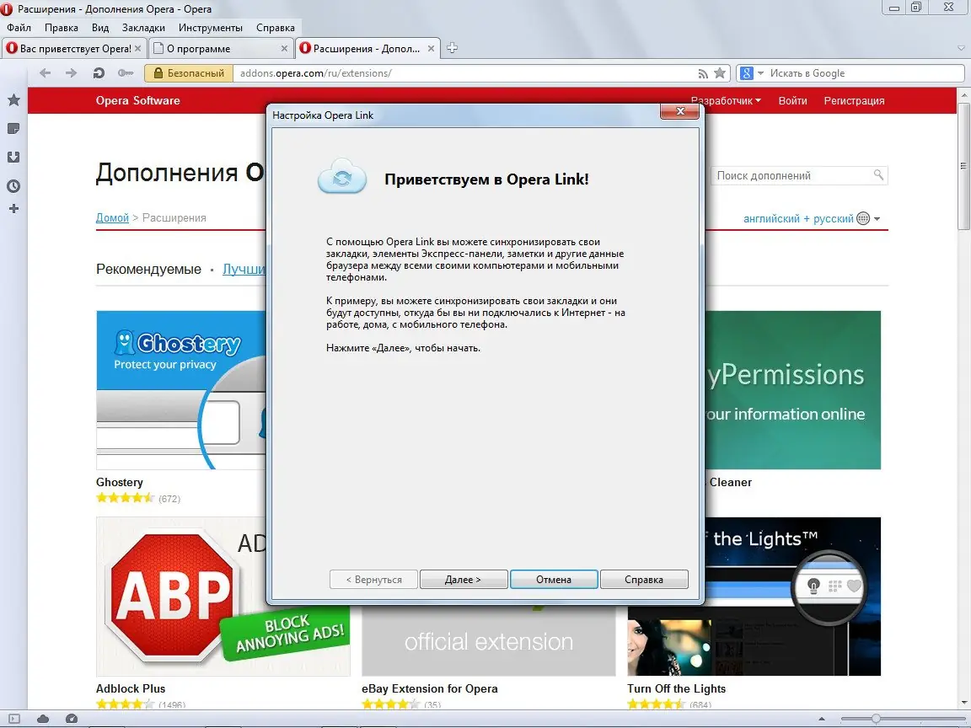The width and height of the screenshot is (971, 728).
Task: Click Справка button in dialog
Action: 644,580
